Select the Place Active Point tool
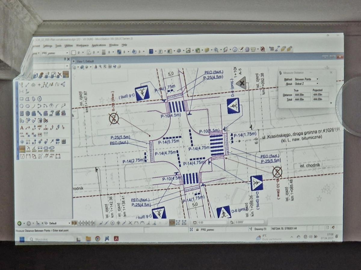Image resolution: width=361 pixels, height=270 pixels. [39, 85]
